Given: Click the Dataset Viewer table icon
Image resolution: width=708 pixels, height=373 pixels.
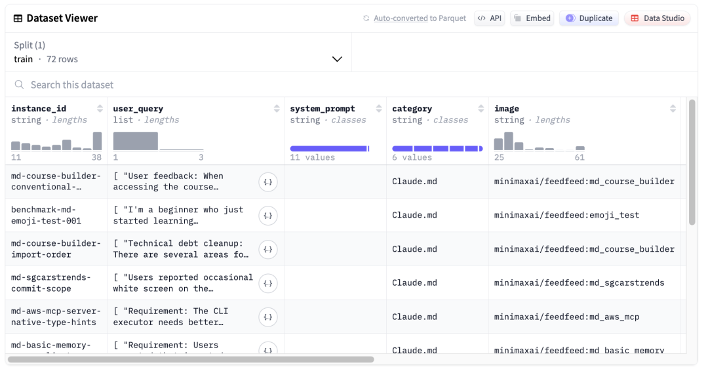Looking at the screenshot, I should pos(18,18).
